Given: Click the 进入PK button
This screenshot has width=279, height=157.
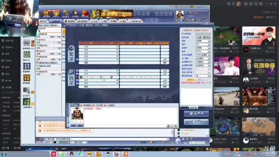Looking at the screenshot, I should (x=196, y=114).
